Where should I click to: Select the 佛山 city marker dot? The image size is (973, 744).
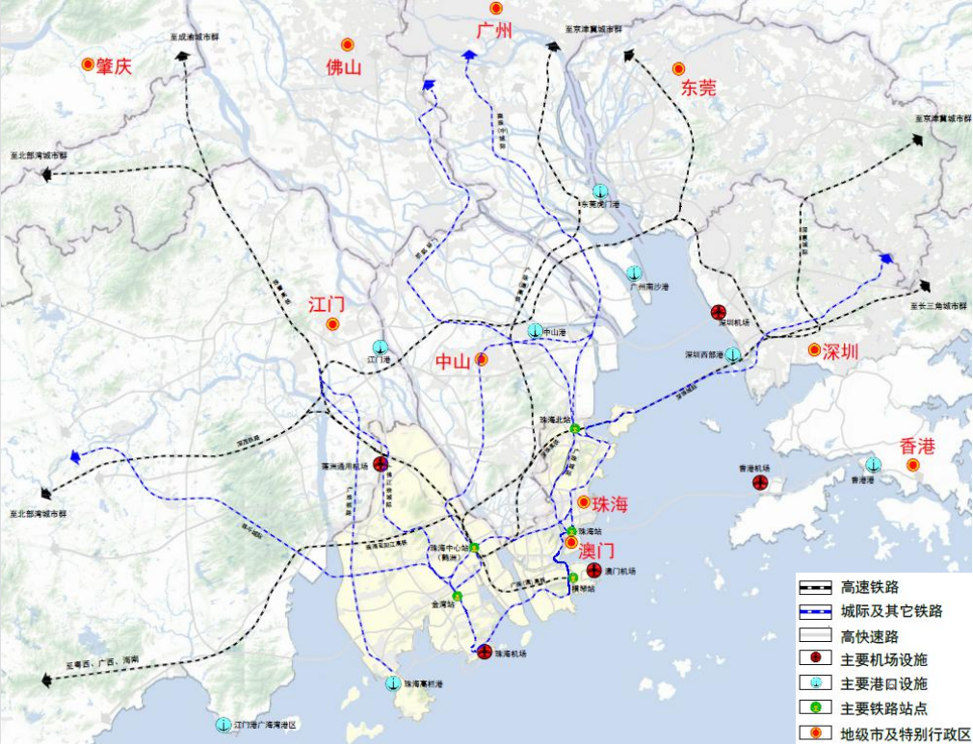pyautogui.click(x=348, y=44)
